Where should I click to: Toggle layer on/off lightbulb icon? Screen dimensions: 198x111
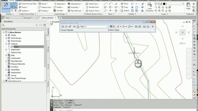(x=156, y=4)
